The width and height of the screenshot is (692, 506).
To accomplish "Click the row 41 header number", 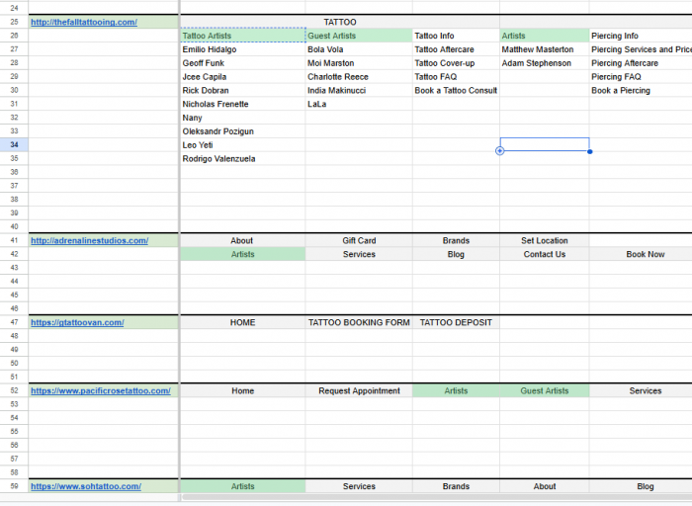I will 14,240.
